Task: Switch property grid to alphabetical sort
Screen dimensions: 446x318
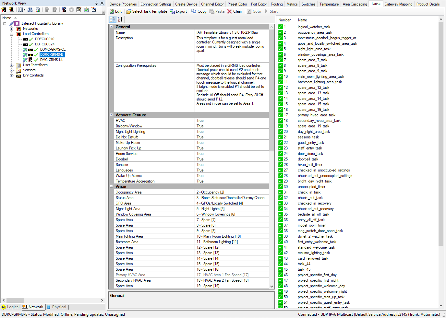Action: point(120,19)
